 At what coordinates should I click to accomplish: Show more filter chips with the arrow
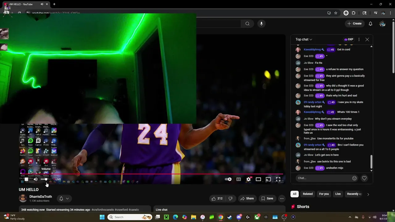[x=368, y=194]
